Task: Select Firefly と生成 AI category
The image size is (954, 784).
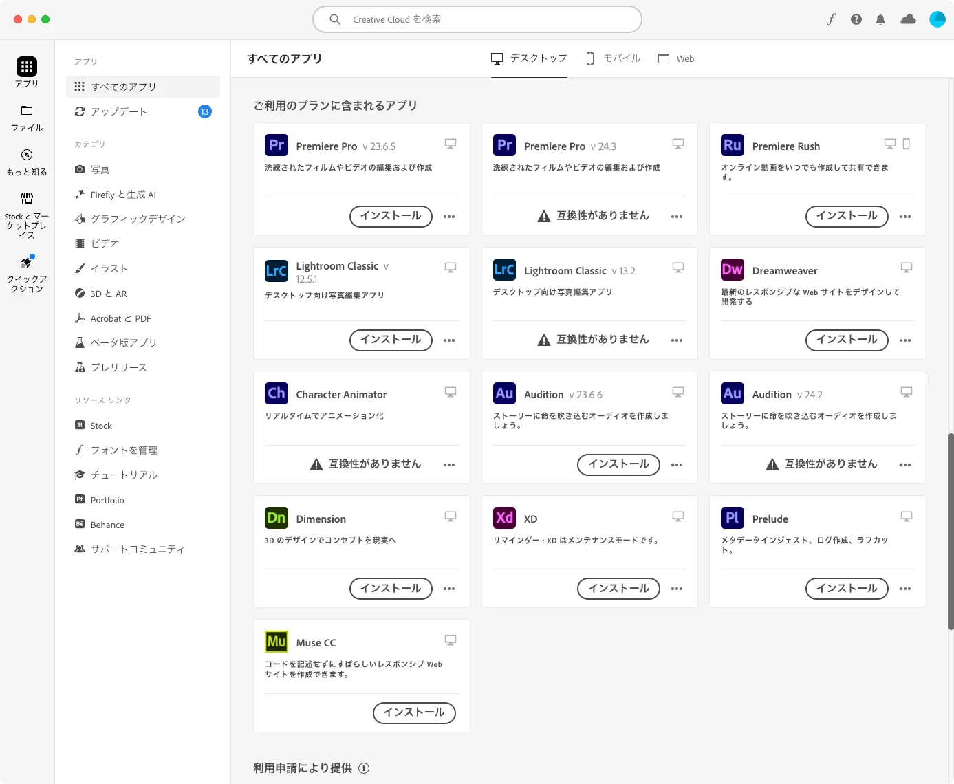Action: point(143,195)
